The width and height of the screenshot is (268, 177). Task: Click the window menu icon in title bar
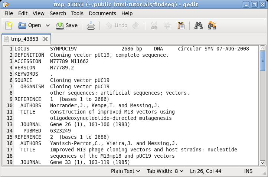[x=5, y=4]
